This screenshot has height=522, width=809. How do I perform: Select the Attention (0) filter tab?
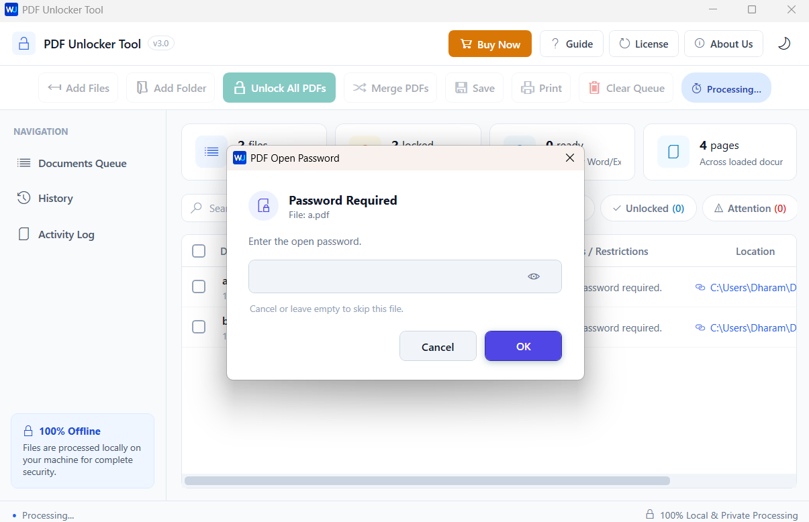749,208
